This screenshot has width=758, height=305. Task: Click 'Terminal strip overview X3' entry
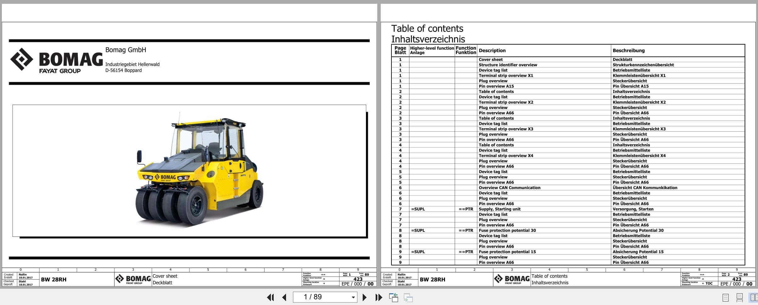pyautogui.click(x=506, y=129)
